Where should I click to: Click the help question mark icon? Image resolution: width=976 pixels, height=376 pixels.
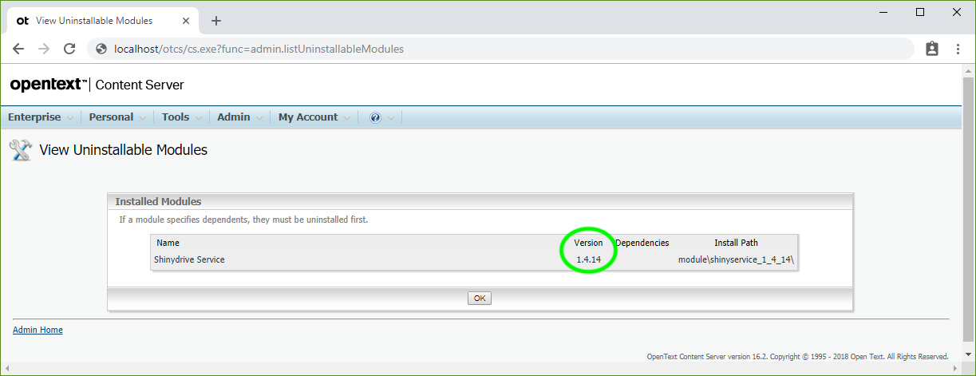pyautogui.click(x=375, y=117)
